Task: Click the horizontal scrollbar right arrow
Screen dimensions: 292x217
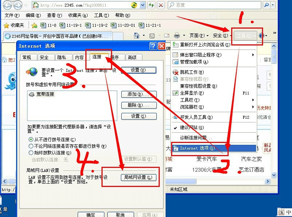Action: 267,181
